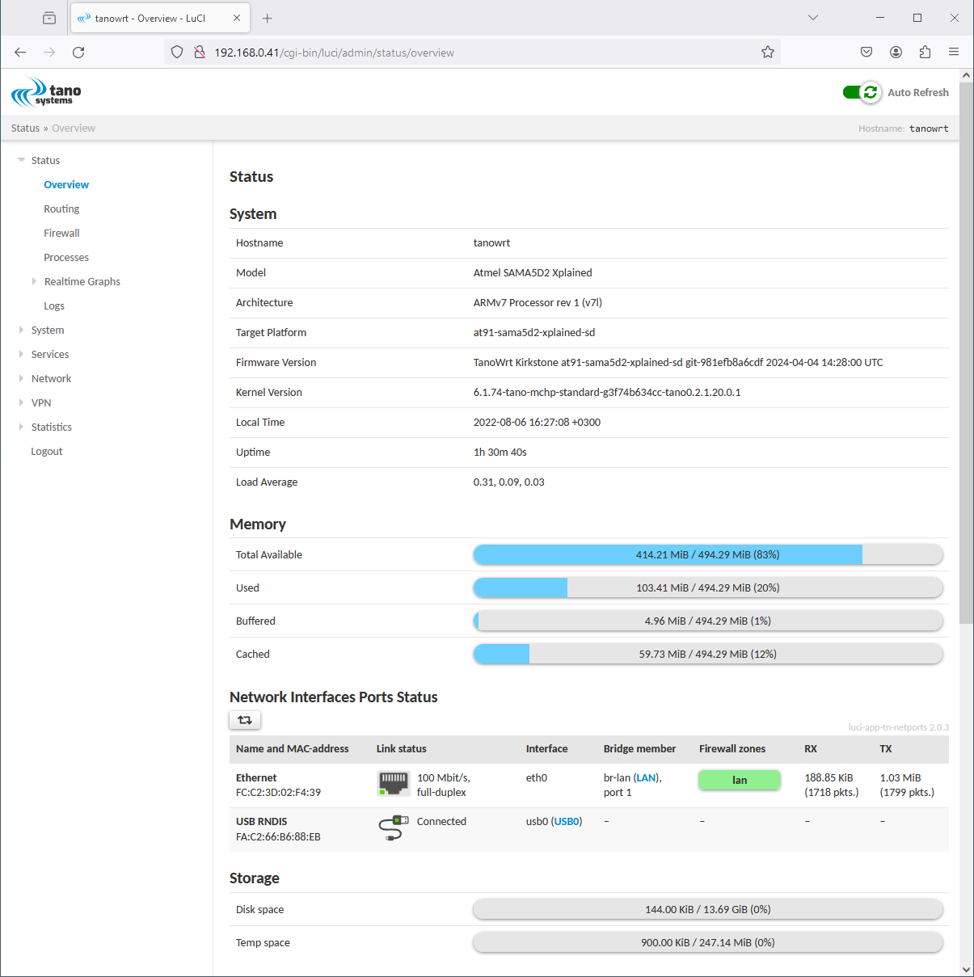Screen dimensions: 974x977
Task: Click the tanowrt Overview browser tab
Action: (x=160, y=18)
